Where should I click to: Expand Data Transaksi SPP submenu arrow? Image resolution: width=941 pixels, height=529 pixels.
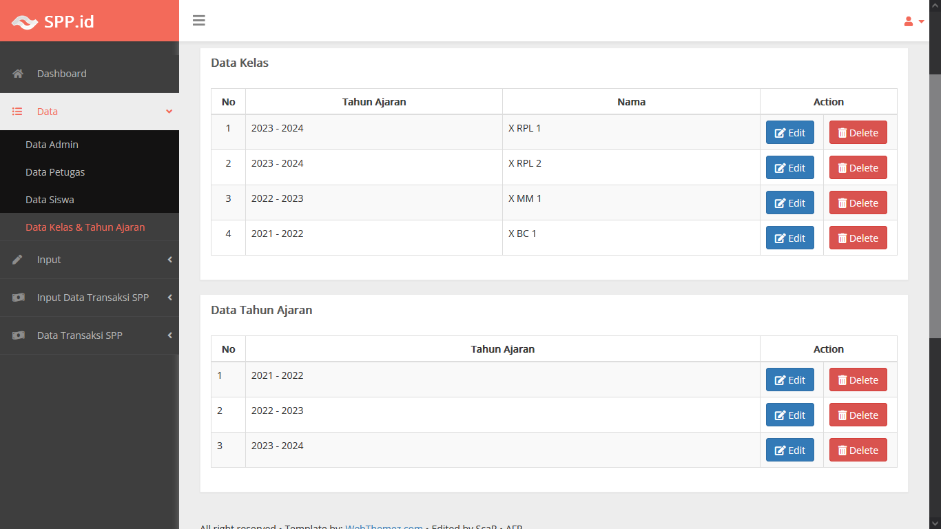pos(169,335)
